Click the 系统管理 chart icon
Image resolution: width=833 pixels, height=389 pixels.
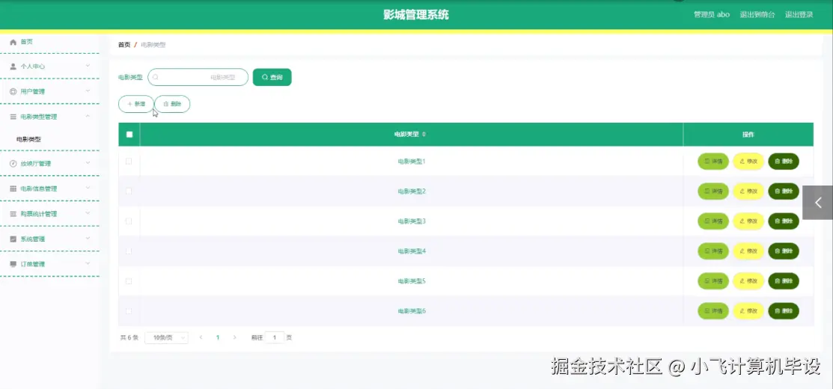tap(13, 239)
